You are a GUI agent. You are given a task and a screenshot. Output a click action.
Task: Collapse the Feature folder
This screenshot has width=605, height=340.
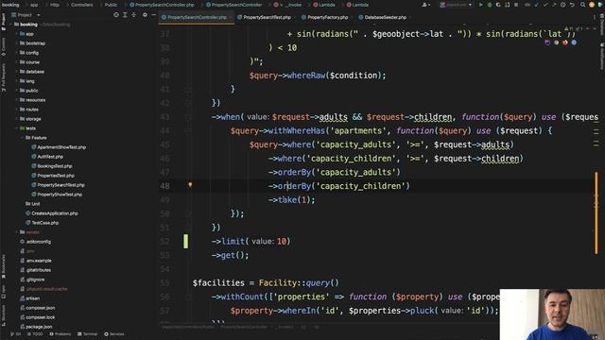(x=22, y=138)
